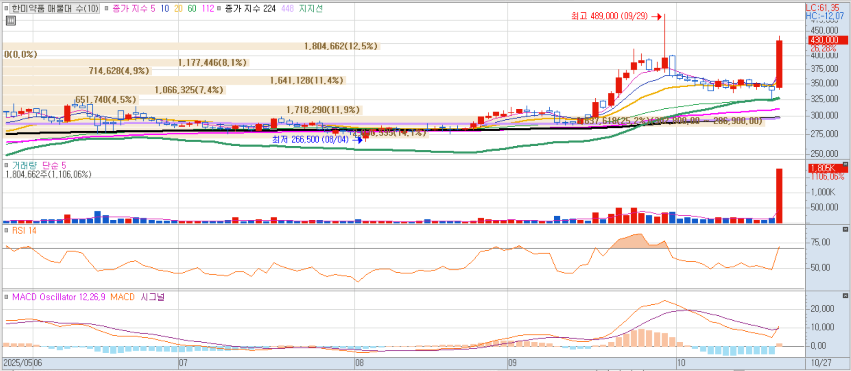Viewport: 851px width, 371px height.
Task: Click the 07 month axis label
Action: pos(183,363)
